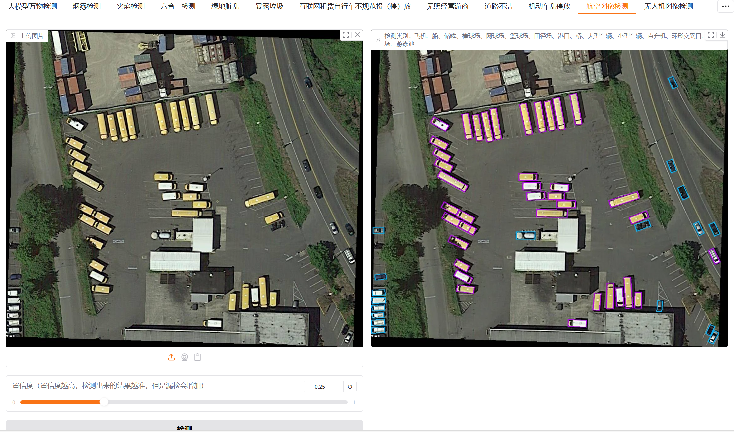This screenshot has width=734, height=432.
Task: Expand result image to fullscreen
Action: coord(711,35)
